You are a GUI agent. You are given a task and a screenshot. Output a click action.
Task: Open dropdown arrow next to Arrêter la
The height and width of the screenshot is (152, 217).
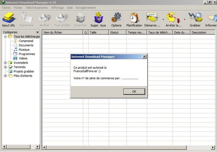(184, 20)
